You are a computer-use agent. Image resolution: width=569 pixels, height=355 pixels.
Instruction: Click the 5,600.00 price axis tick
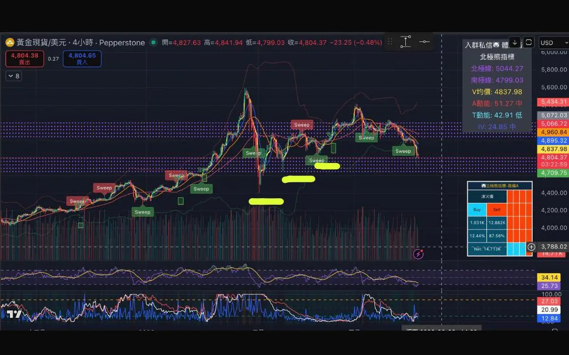click(553, 87)
